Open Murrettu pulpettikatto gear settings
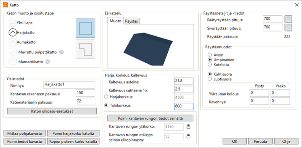Screen dimensions: 302x148 (61, 52)
